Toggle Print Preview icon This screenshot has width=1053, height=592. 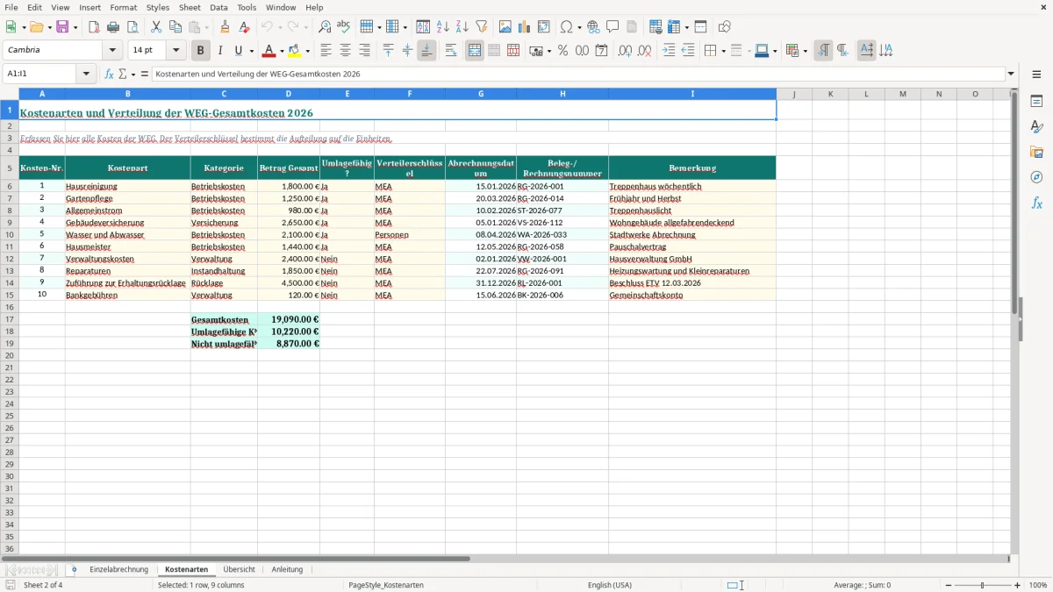click(x=133, y=27)
